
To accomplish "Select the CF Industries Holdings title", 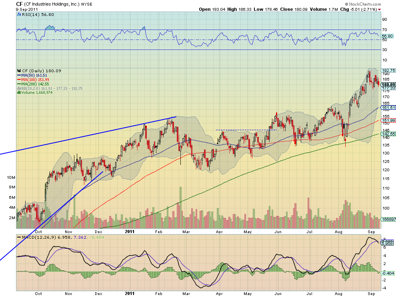I will pyautogui.click(x=54, y=4).
